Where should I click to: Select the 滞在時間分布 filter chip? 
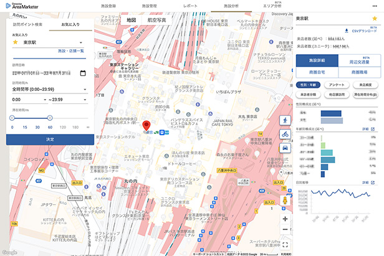point(365,95)
